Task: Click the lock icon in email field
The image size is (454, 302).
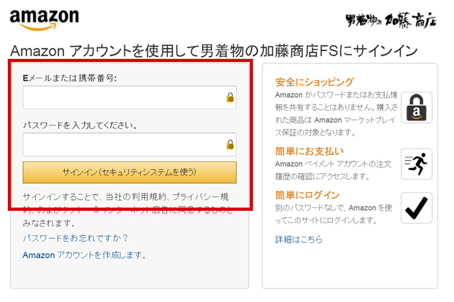Action: pos(230,98)
